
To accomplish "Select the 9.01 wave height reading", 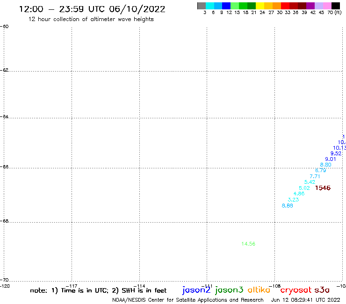I will 330,159.
